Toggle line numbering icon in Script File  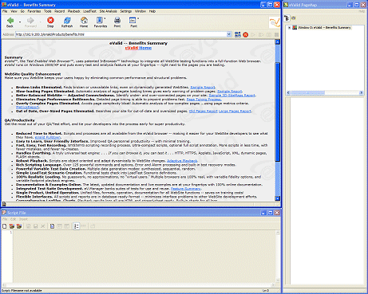point(77,226)
